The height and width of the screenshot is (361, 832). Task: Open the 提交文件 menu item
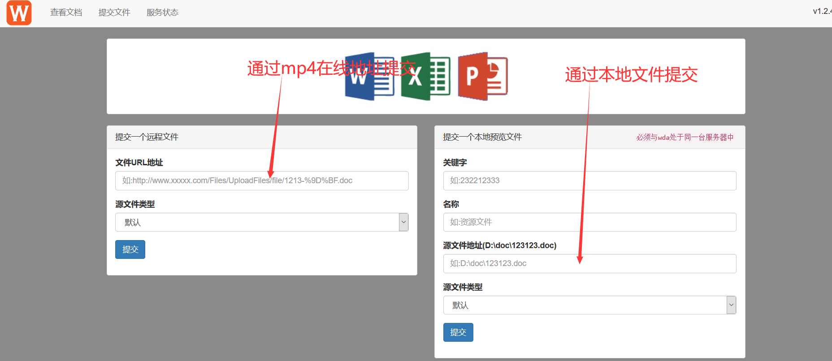pos(114,13)
